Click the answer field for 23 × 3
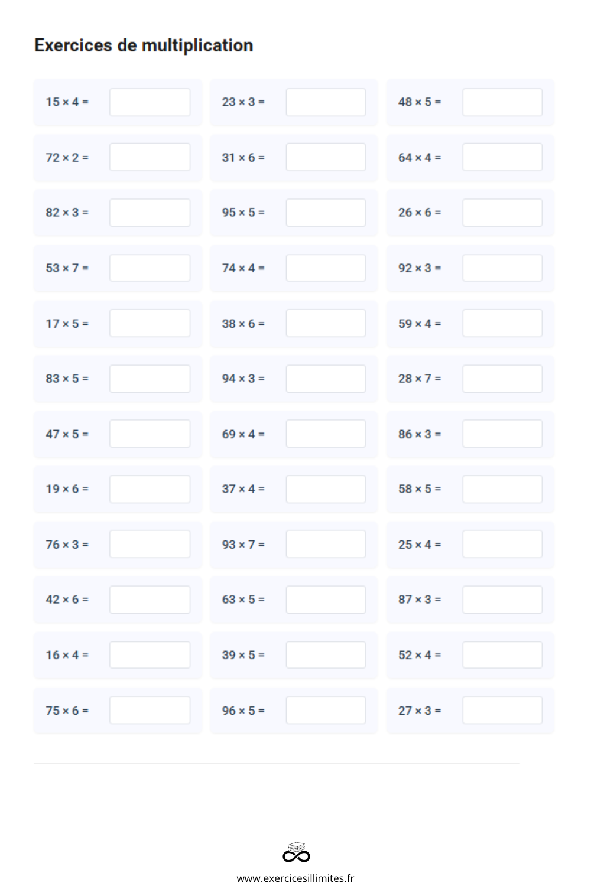Viewport: 591px width, 886px height. click(x=326, y=102)
